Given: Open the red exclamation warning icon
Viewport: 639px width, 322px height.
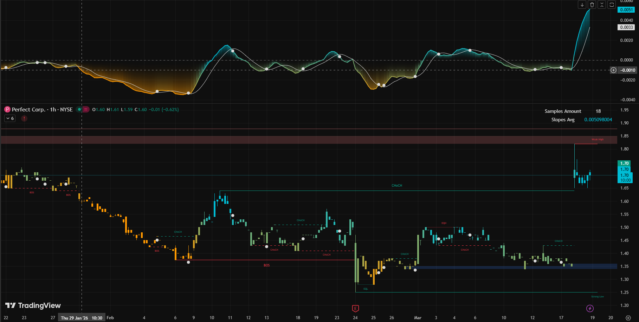Looking at the screenshot, I should 24,118.
